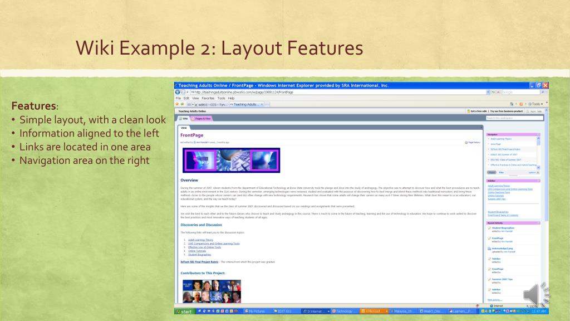This screenshot has height=321, width=570.
Task: Open the address bar history dropdown arrow
Action: pos(488,92)
